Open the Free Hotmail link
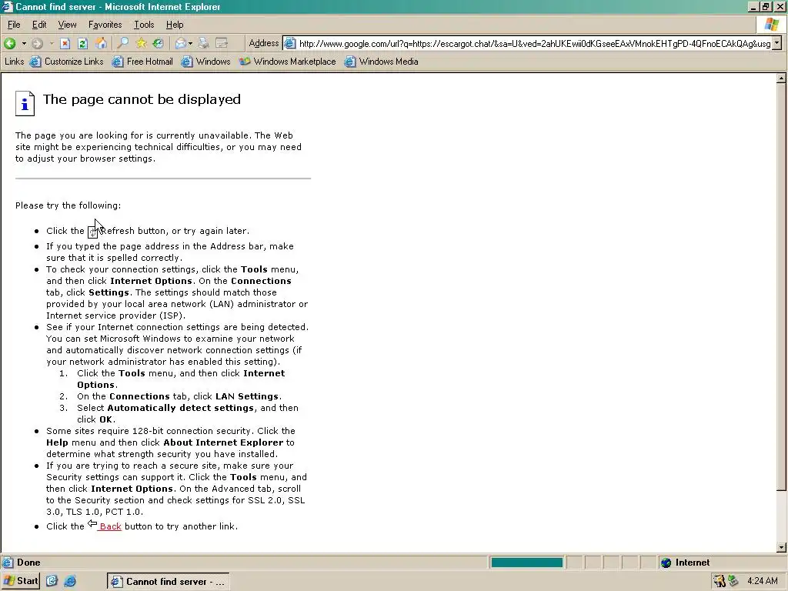The width and height of the screenshot is (788, 591). pos(142,62)
